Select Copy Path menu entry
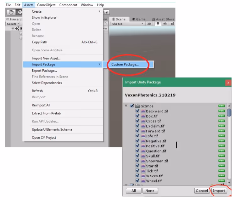Screen dimensions: 240x200 pyautogui.click(x=63, y=42)
